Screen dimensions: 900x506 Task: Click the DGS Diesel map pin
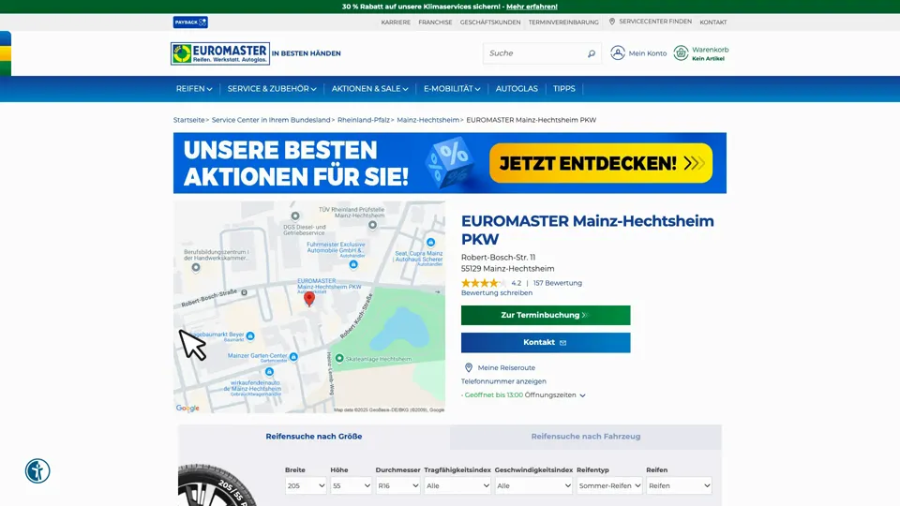click(x=295, y=216)
